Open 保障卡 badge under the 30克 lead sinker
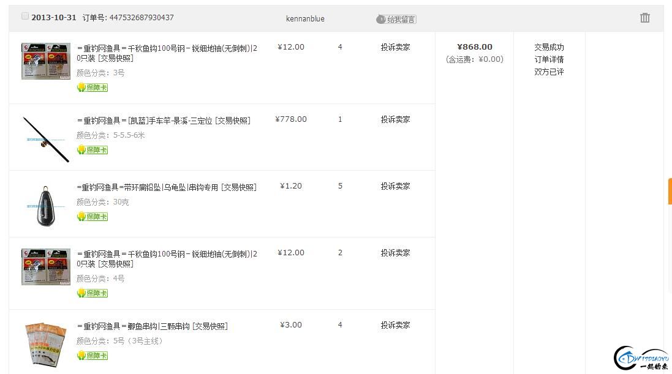Viewport: 672px width, 374px height. [x=92, y=217]
